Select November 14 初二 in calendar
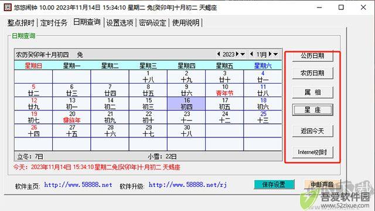375x211 pixels. [x=110, y=103]
